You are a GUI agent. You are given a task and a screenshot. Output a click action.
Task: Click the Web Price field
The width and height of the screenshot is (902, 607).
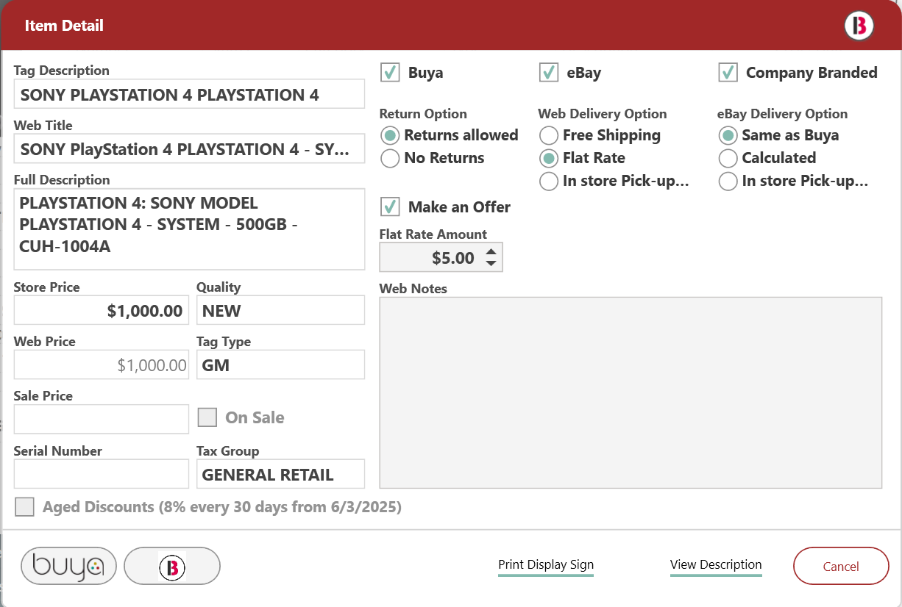coord(102,364)
